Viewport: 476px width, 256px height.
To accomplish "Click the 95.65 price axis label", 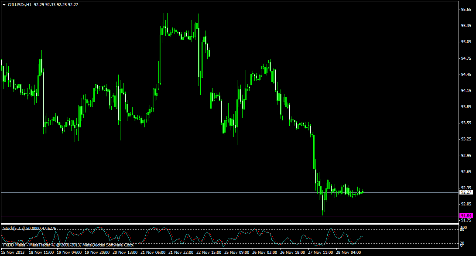I will point(466,9).
